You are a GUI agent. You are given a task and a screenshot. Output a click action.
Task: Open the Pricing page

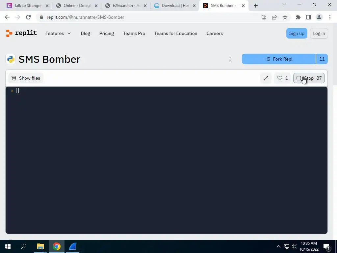107,33
